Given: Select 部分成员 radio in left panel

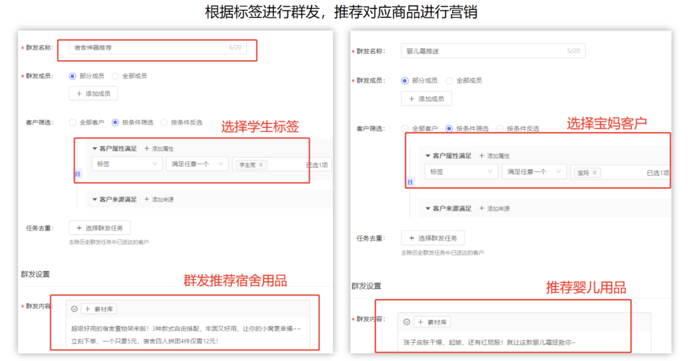Looking at the screenshot, I should click(x=72, y=76).
